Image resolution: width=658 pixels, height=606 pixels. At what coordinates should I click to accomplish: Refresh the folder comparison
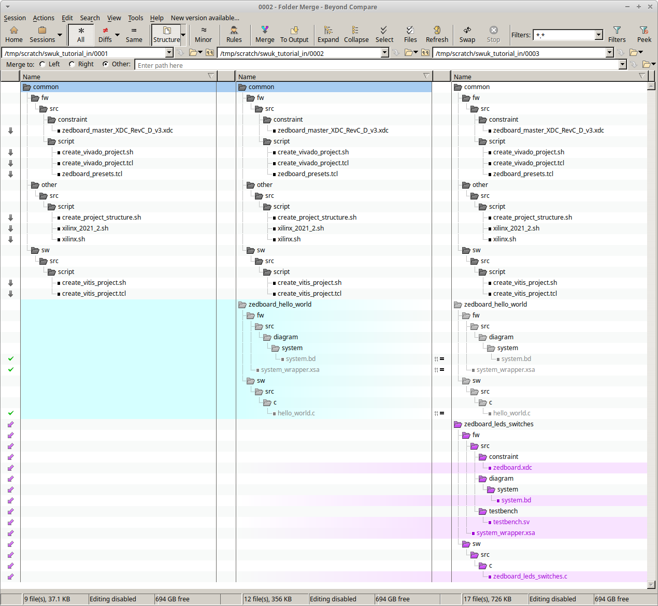pos(437,34)
